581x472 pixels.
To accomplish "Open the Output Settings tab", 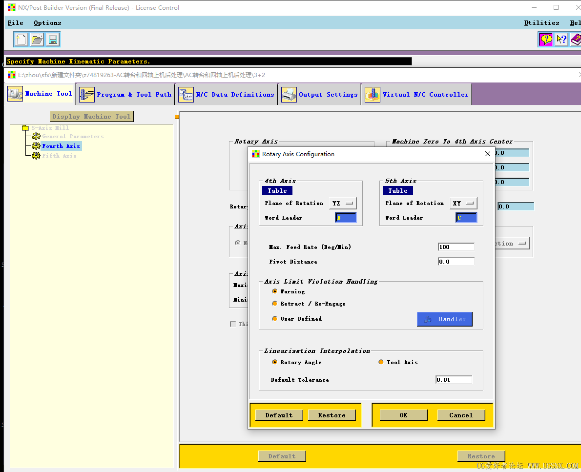I will (320, 95).
